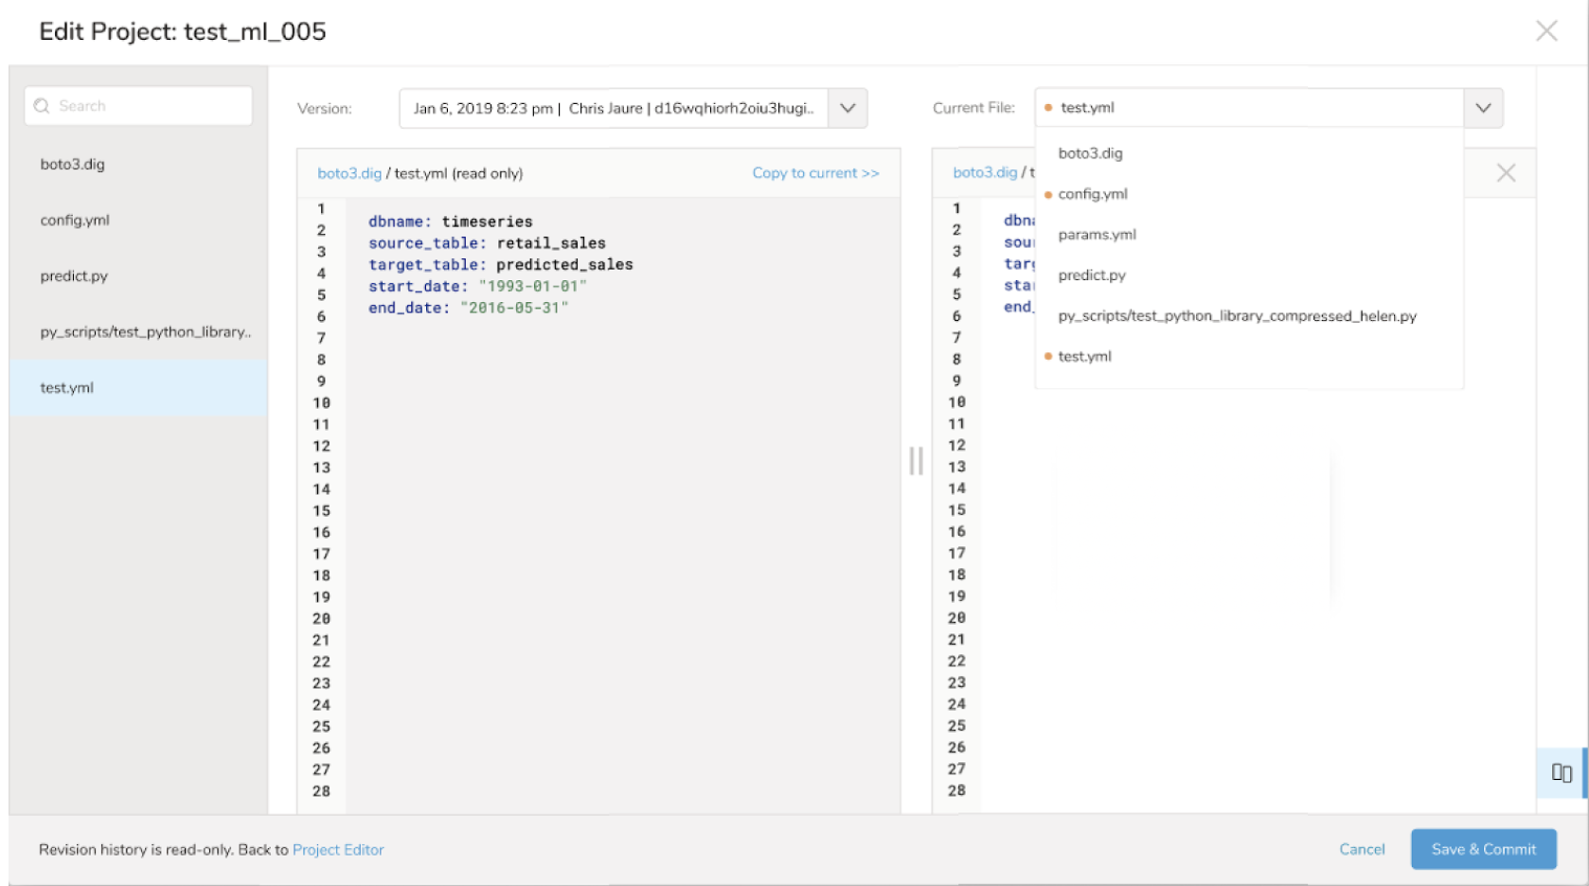Viewport: 1589px width, 886px height.
Task: Open config.yml in the left sidebar
Action: 75,221
